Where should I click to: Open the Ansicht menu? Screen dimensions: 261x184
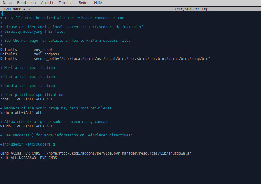tap(47, 2)
